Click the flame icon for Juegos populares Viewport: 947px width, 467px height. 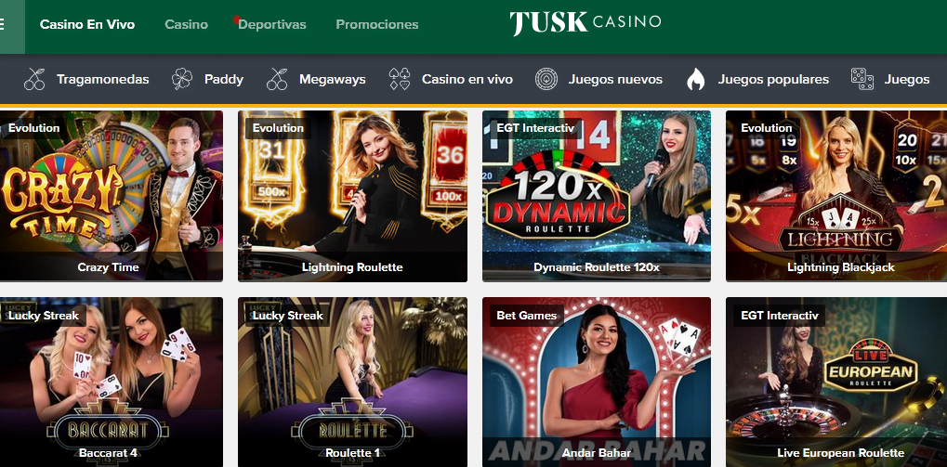tap(696, 79)
